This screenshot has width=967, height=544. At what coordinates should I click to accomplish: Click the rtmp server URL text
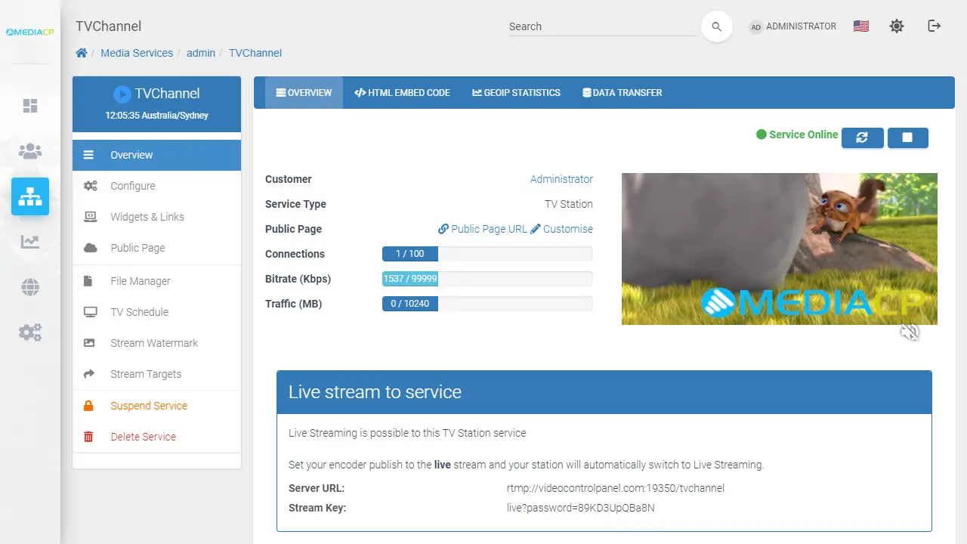click(616, 488)
